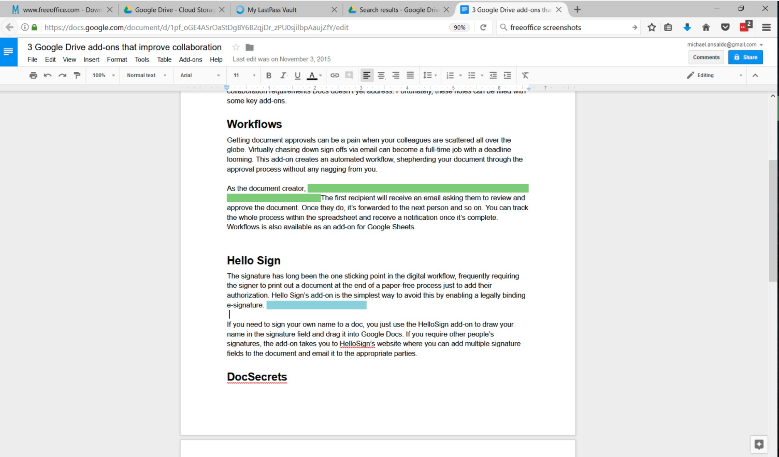Open the File menu

coord(32,60)
